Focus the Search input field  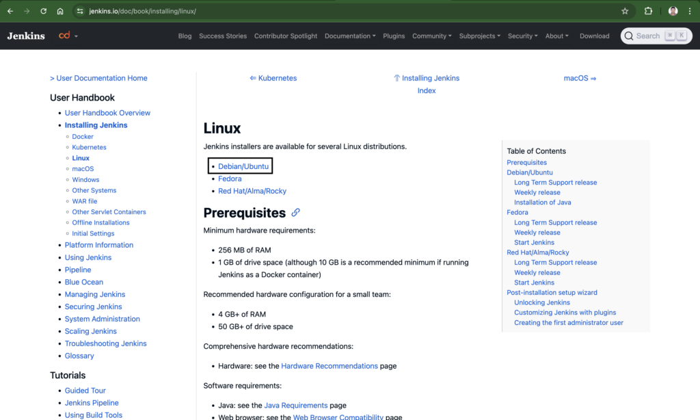pyautogui.click(x=656, y=36)
